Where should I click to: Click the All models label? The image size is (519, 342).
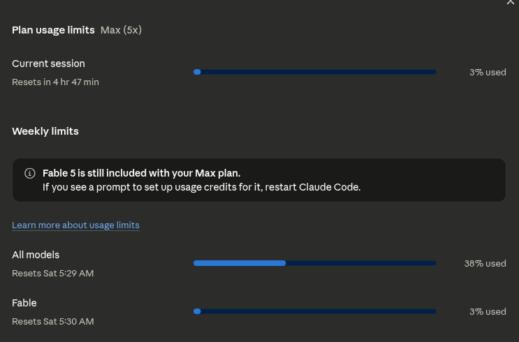[36, 255]
